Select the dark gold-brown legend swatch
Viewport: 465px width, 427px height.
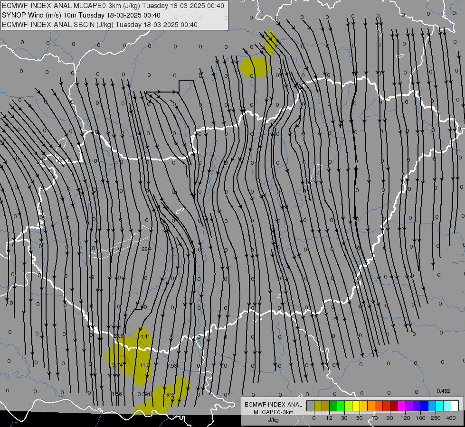[326, 406]
